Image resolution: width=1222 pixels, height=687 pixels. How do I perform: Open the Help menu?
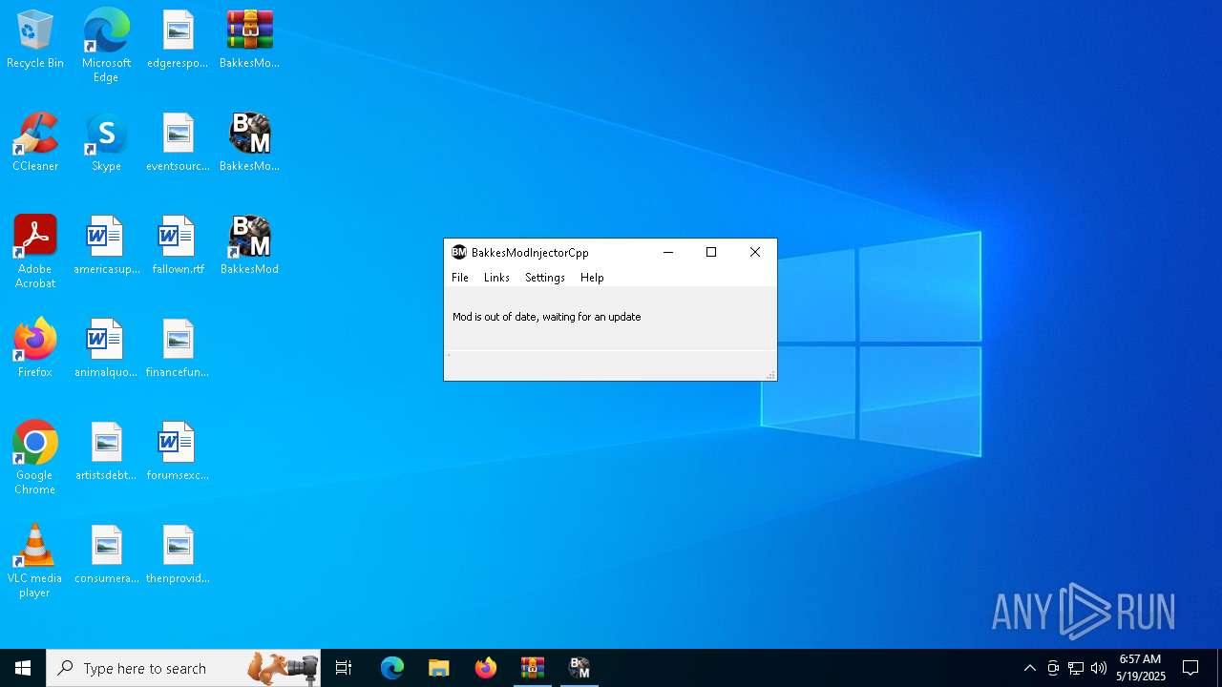click(592, 278)
